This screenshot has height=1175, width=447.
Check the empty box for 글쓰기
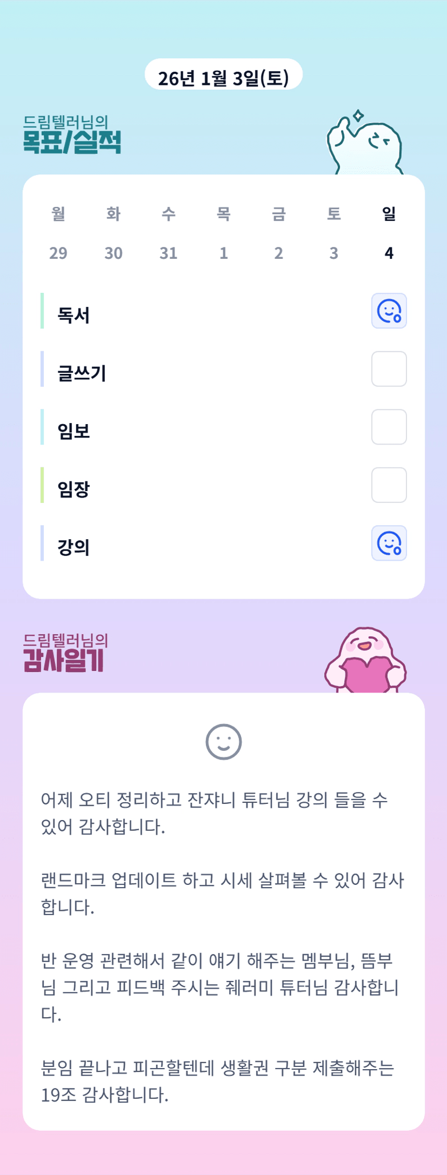(x=389, y=369)
